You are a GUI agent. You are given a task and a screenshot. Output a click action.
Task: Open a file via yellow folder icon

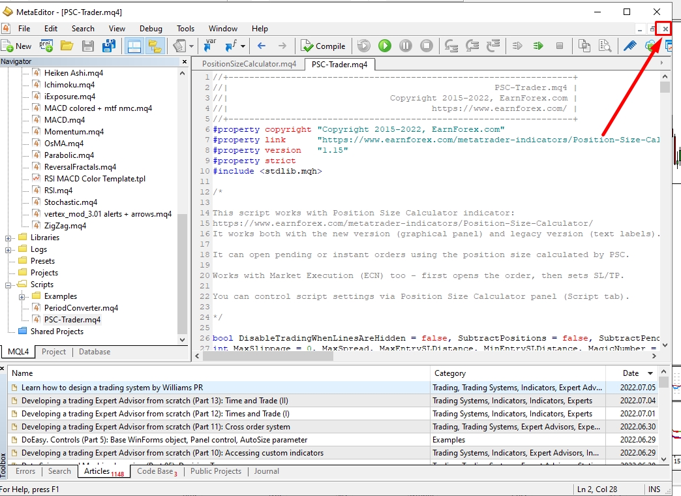(x=67, y=46)
